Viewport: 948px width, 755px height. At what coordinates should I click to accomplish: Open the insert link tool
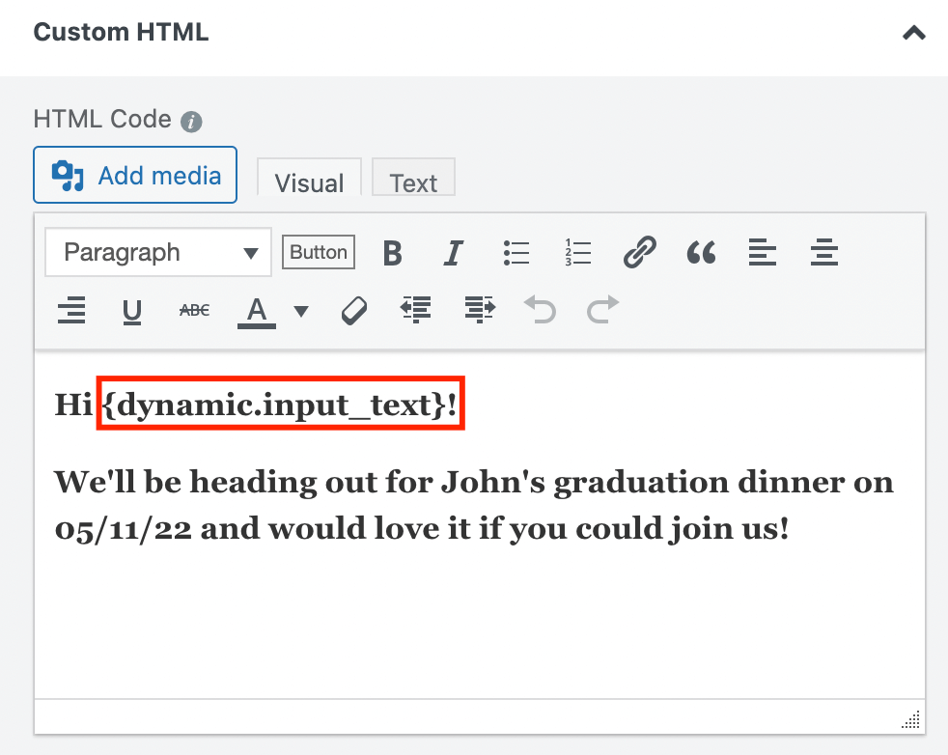coord(639,252)
